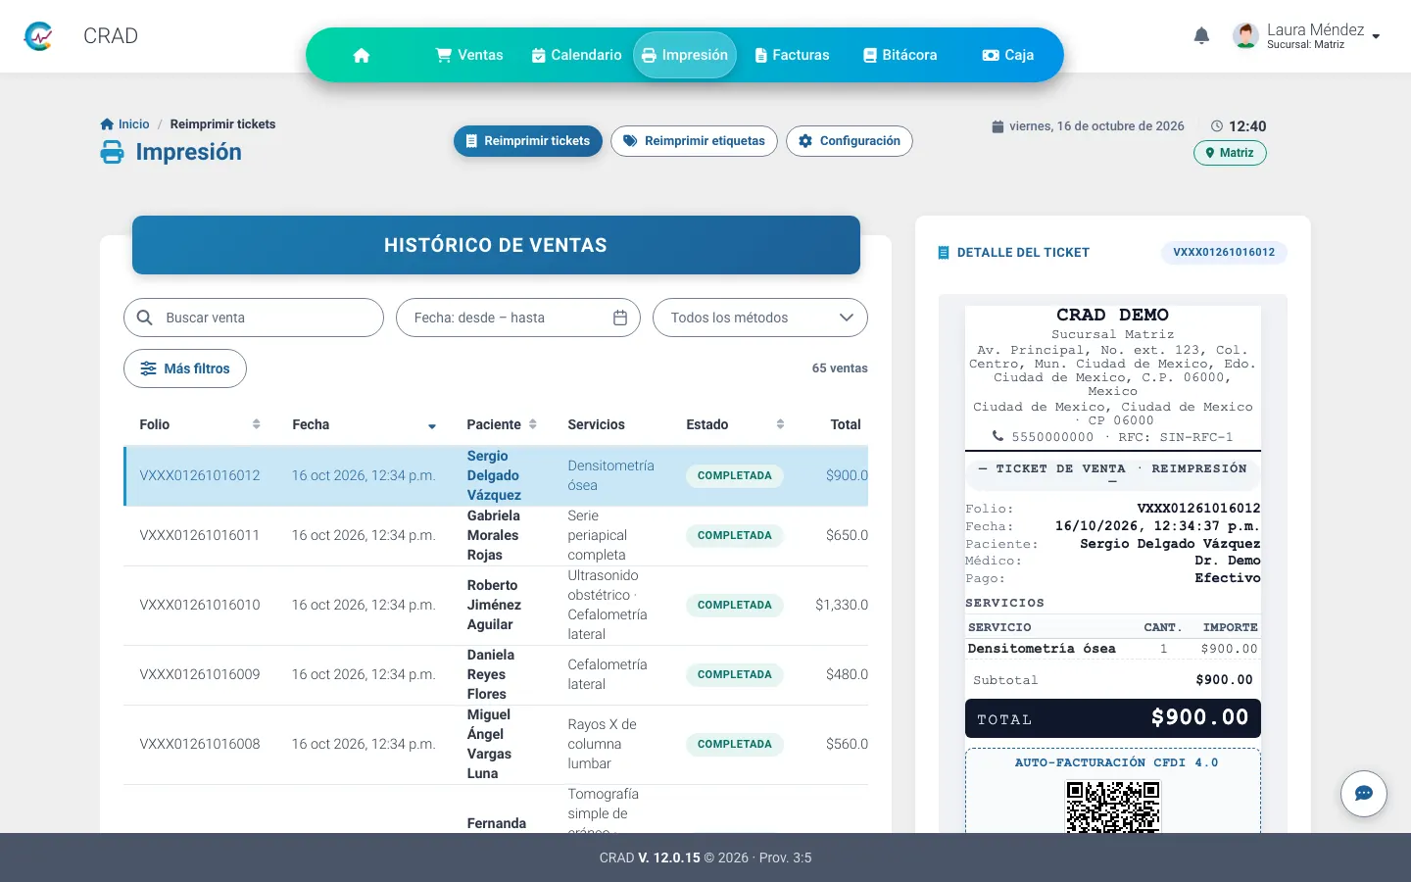The height and width of the screenshot is (882, 1411).
Task: Switch to Reimprimir etiquetas tab
Action: pyautogui.click(x=695, y=141)
